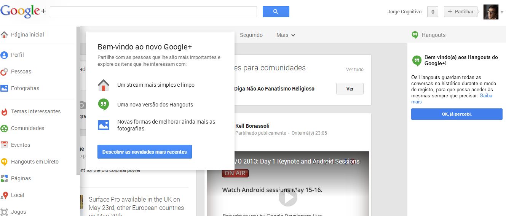Click the Jorge Cognitivo name
The image size is (506, 216).
tap(404, 12)
